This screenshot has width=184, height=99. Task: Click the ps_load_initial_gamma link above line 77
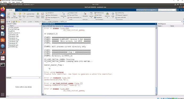point(63,83)
